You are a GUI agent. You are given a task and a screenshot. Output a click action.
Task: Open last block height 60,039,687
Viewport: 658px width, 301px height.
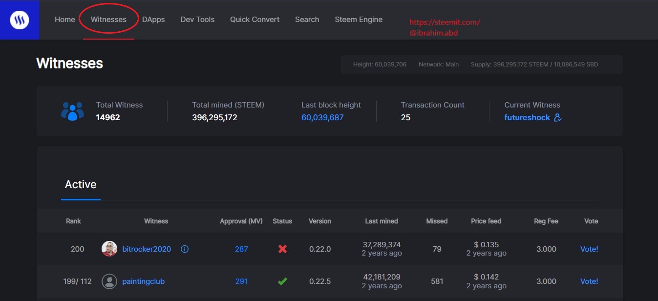click(322, 118)
